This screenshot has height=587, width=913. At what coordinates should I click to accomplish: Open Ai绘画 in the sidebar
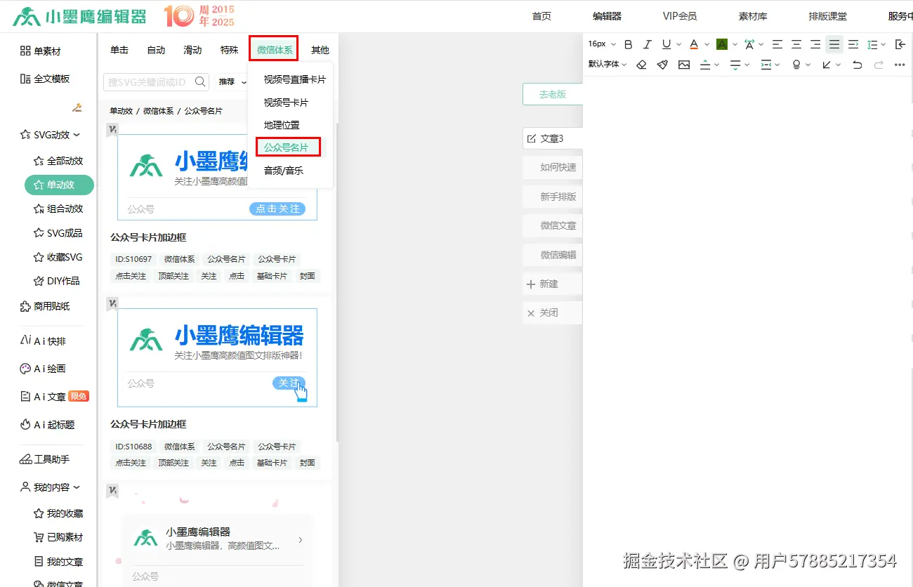pos(42,369)
